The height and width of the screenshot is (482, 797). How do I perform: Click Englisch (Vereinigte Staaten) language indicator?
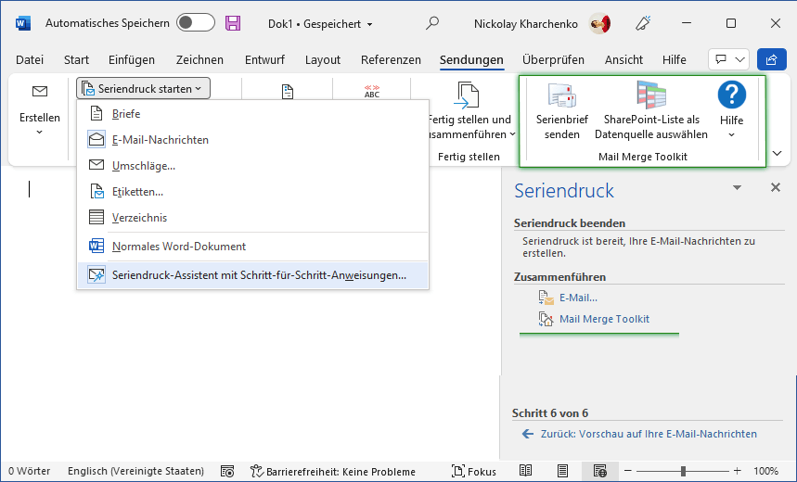tap(135, 471)
